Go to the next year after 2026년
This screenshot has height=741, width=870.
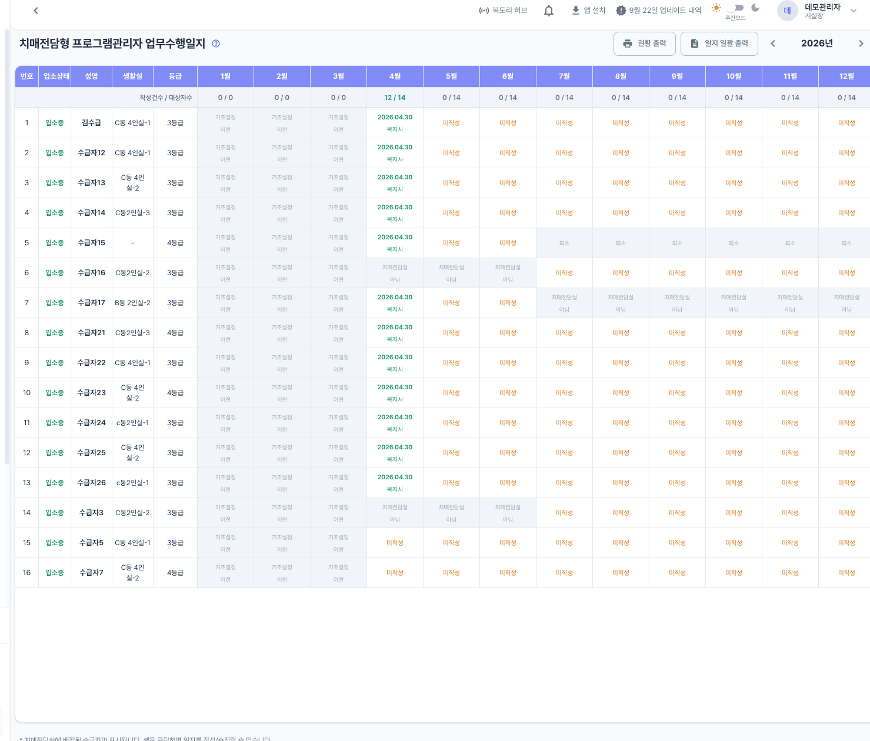(x=861, y=44)
